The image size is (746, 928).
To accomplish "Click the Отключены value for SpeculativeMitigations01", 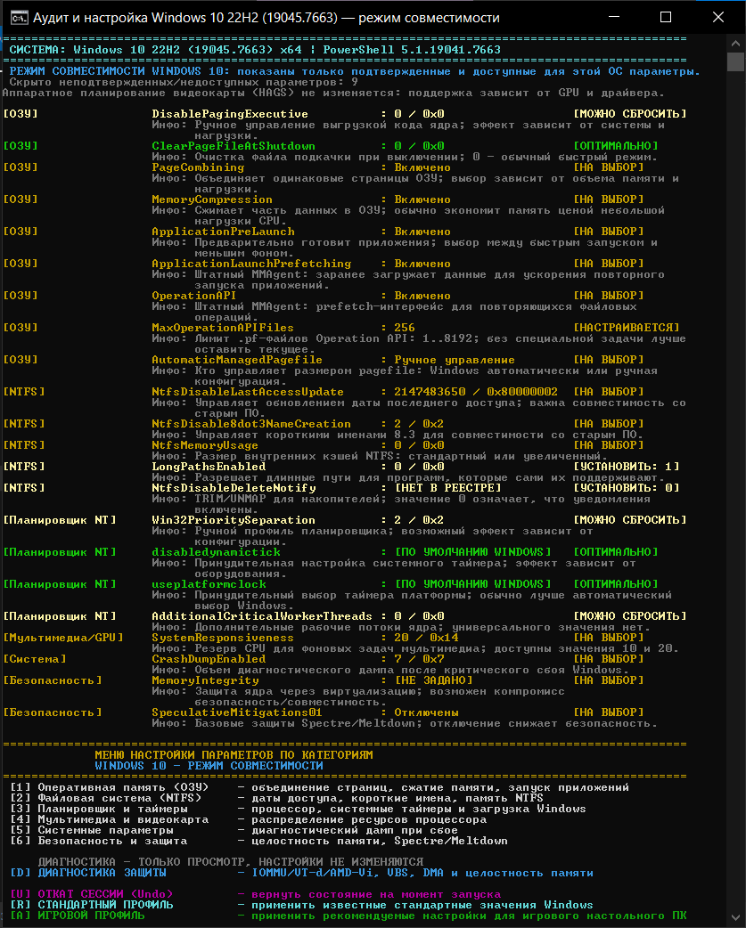I will tap(426, 712).
